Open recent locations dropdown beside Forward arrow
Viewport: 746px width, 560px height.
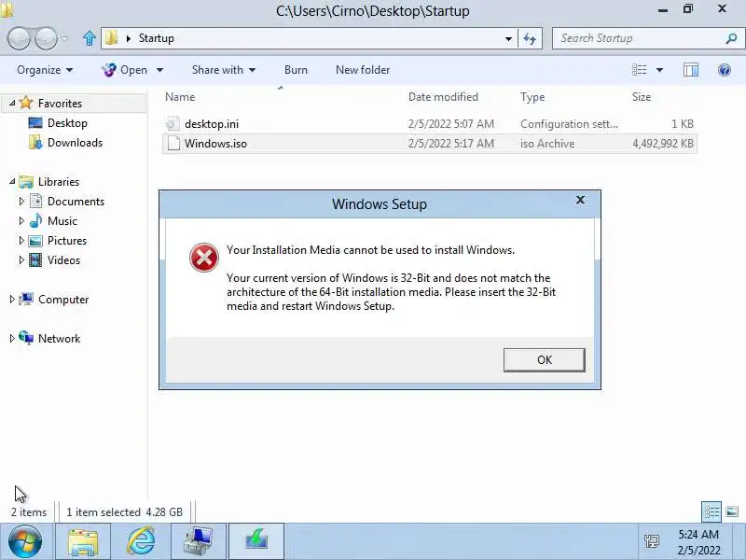[x=65, y=38]
